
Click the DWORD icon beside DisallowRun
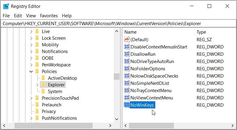pyautogui.click(x=127, y=54)
